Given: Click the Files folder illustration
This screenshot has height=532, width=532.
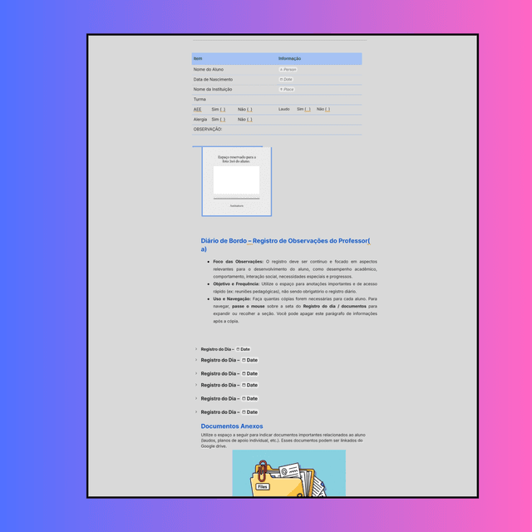Looking at the screenshot, I should click(x=288, y=475).
